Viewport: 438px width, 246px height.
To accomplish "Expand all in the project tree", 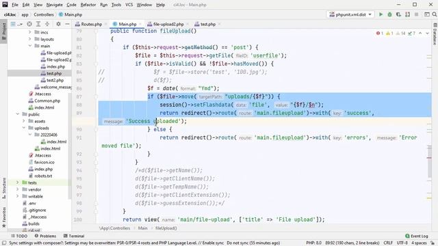I will click(x=38, y=25).
